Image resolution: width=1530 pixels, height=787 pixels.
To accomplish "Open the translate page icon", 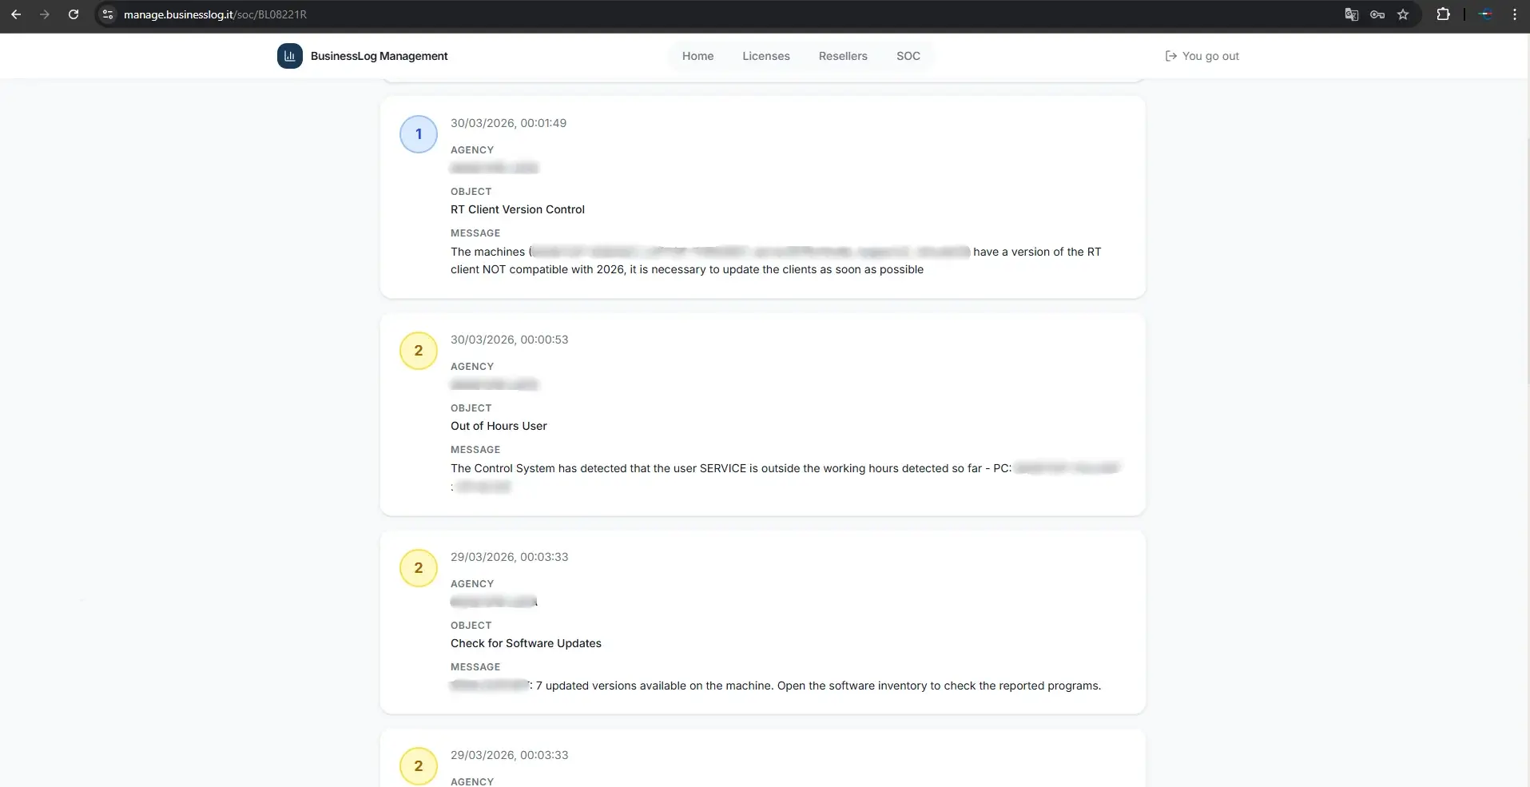I will (1351, 14).
